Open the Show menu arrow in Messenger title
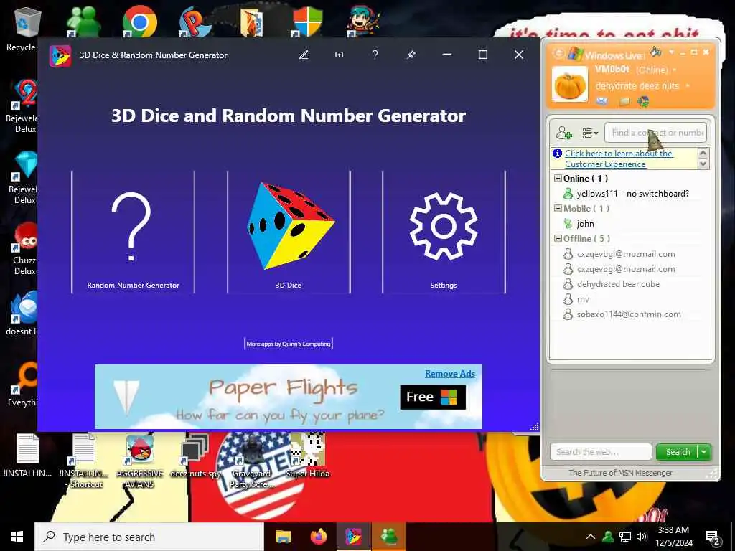The height and width of the screenshot is (551, 735). click(671, 52)
